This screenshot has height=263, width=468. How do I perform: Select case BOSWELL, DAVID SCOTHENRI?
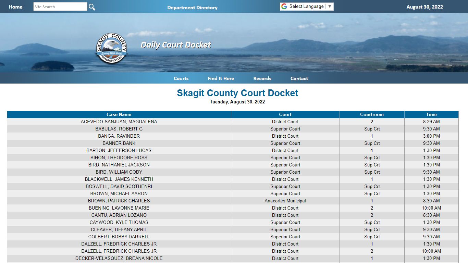tap(119, 186)
